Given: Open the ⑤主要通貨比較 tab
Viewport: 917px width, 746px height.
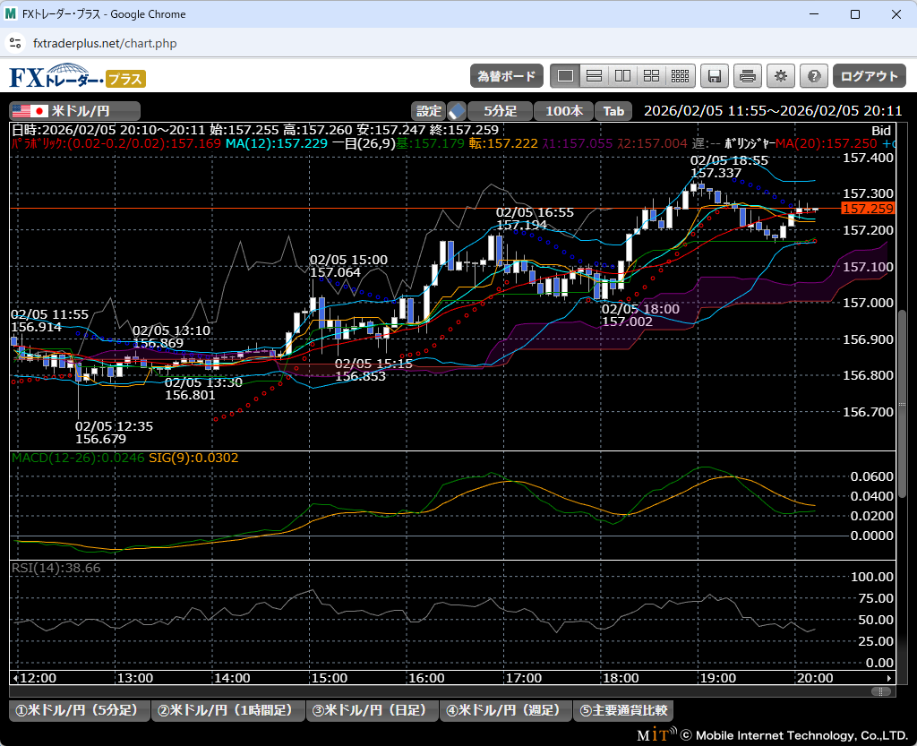Looking at the screenshot, I should coord(623,710).
